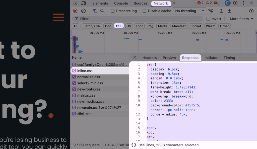
Task: Open the Preview tab for inline.css
Action: pyautogui.click(x=169, y=58)
